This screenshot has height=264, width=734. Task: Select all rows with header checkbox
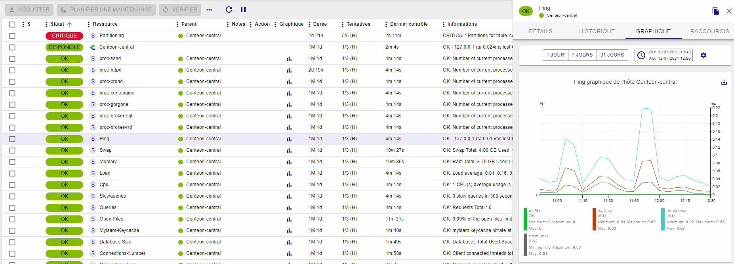tap(12, 25)
